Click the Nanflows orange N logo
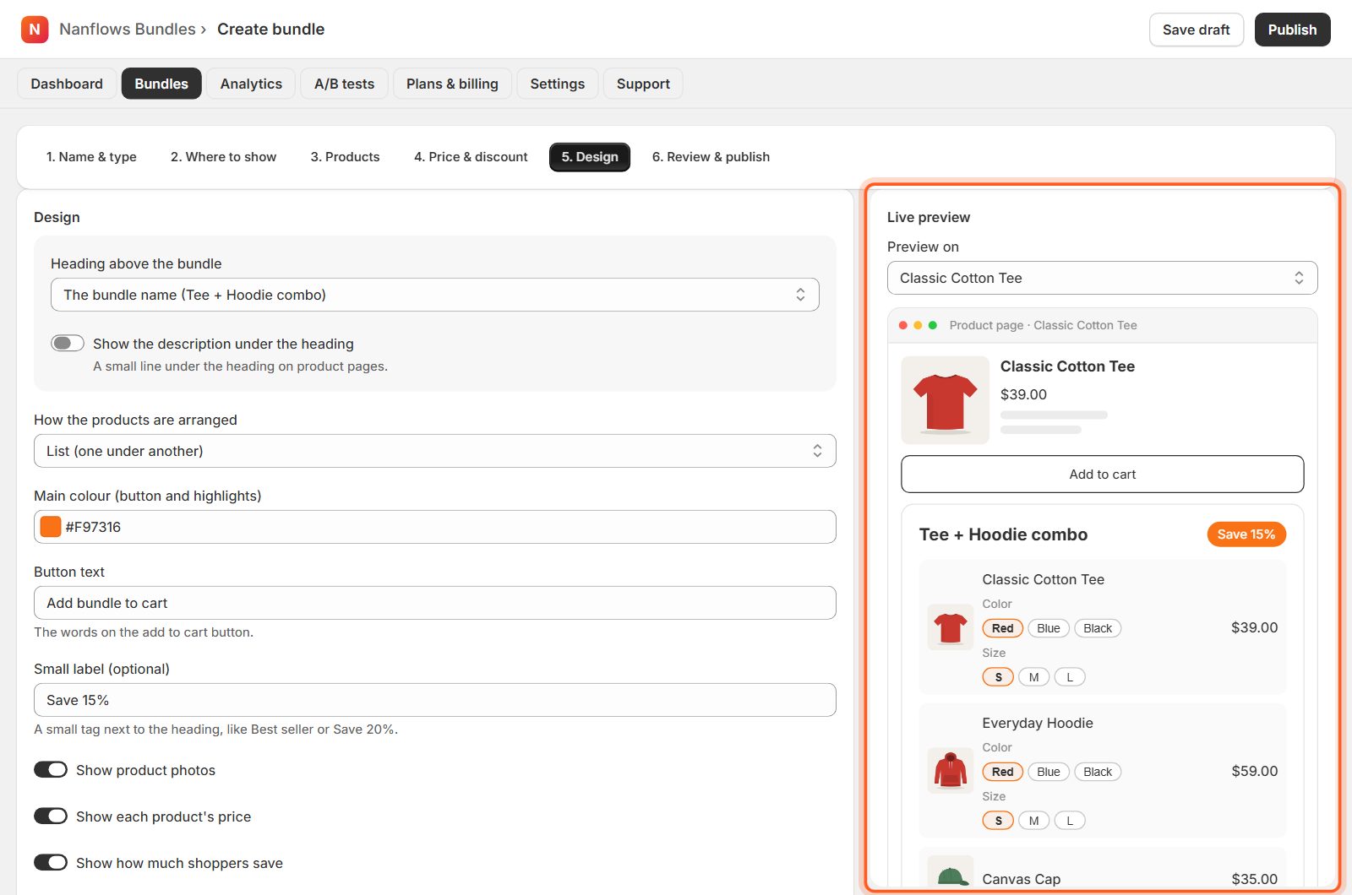 click(x=35, y=30)
